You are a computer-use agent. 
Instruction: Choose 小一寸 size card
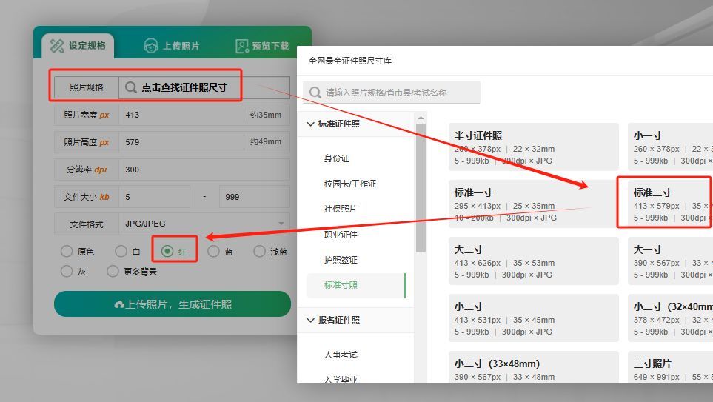pyautogui.click(x=670, y=147)
